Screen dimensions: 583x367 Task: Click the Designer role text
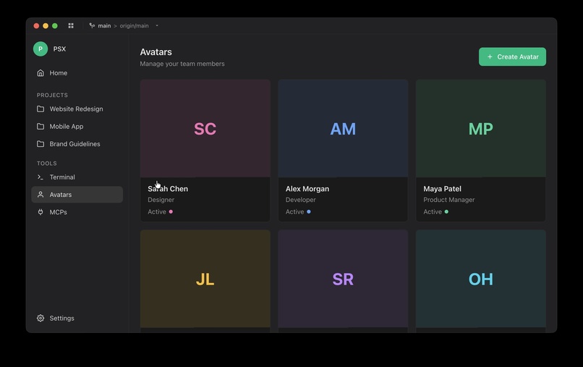coord(161,200)
